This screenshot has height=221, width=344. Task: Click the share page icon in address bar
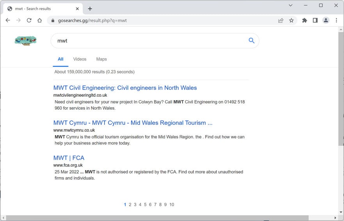(281, 21)
